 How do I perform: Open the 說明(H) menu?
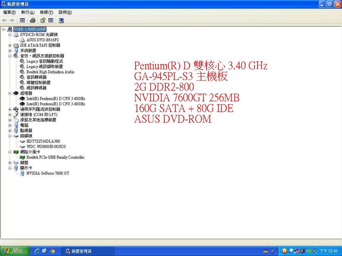(x=65, y=12)
